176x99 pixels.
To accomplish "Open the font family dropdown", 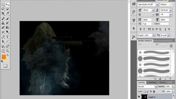I will coord(157,4).
